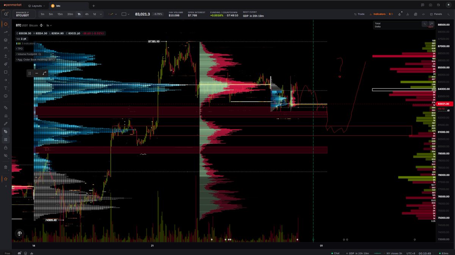This screenshot has height=255, width=455.
Task: Open the emoji sticker tool
Action: coord(6,96)
